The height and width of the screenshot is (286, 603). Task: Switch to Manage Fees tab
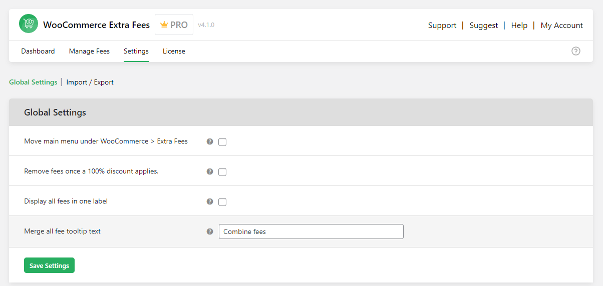pos(89,51)
